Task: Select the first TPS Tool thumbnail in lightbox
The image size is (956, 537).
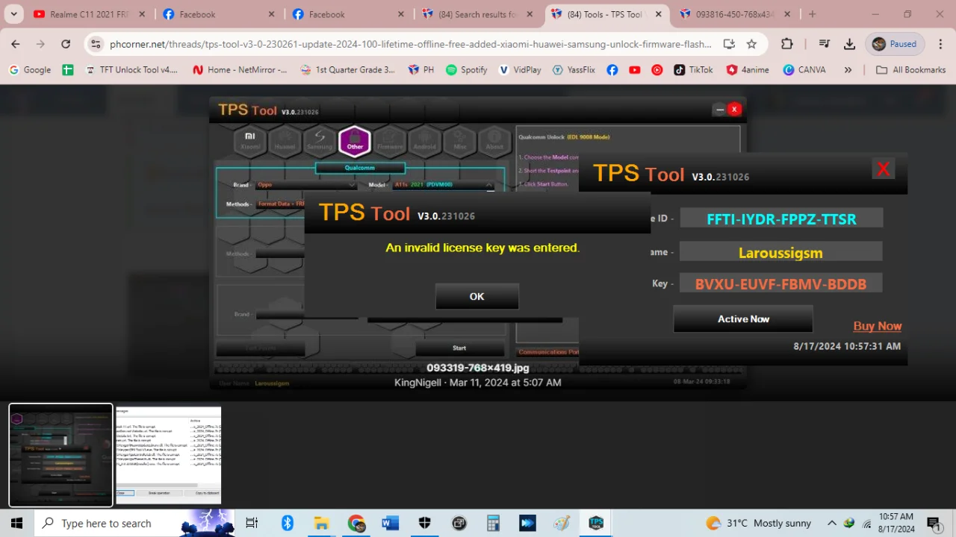Action: [x=60, y=455]
